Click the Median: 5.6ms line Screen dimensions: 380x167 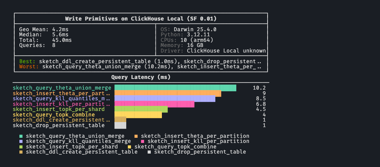click(44, 35)
